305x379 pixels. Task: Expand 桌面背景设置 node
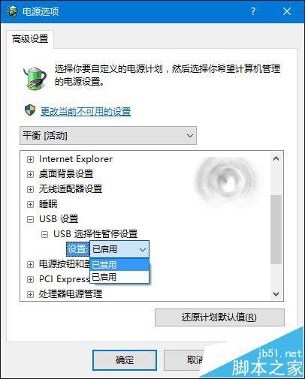pyautogui.click(x=30, y=174)
